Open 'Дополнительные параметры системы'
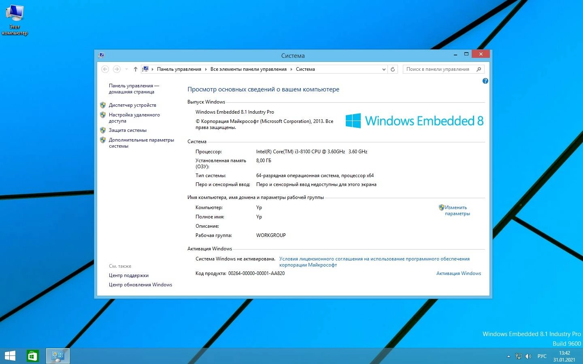This screenshot has width=583, height=364. (141, 143)
